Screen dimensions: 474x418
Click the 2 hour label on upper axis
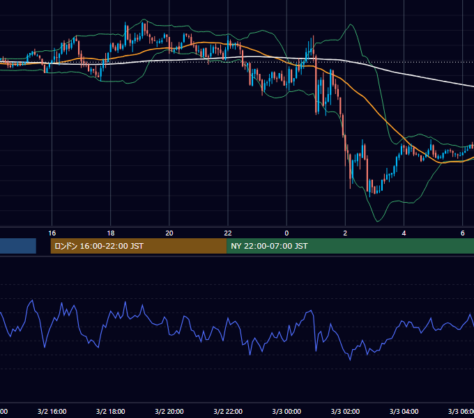[x=345, y=233]
